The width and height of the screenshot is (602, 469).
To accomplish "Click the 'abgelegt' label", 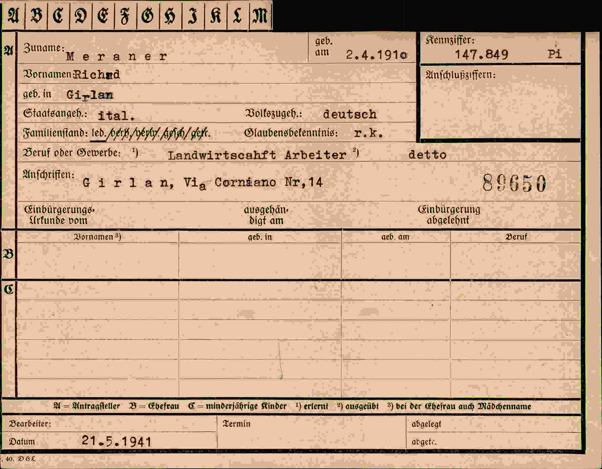I will click(x=426, y=424).
